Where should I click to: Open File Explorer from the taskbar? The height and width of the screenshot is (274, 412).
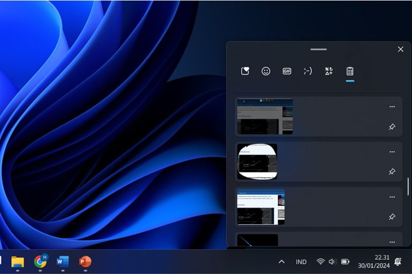click(x=18, y=261)
